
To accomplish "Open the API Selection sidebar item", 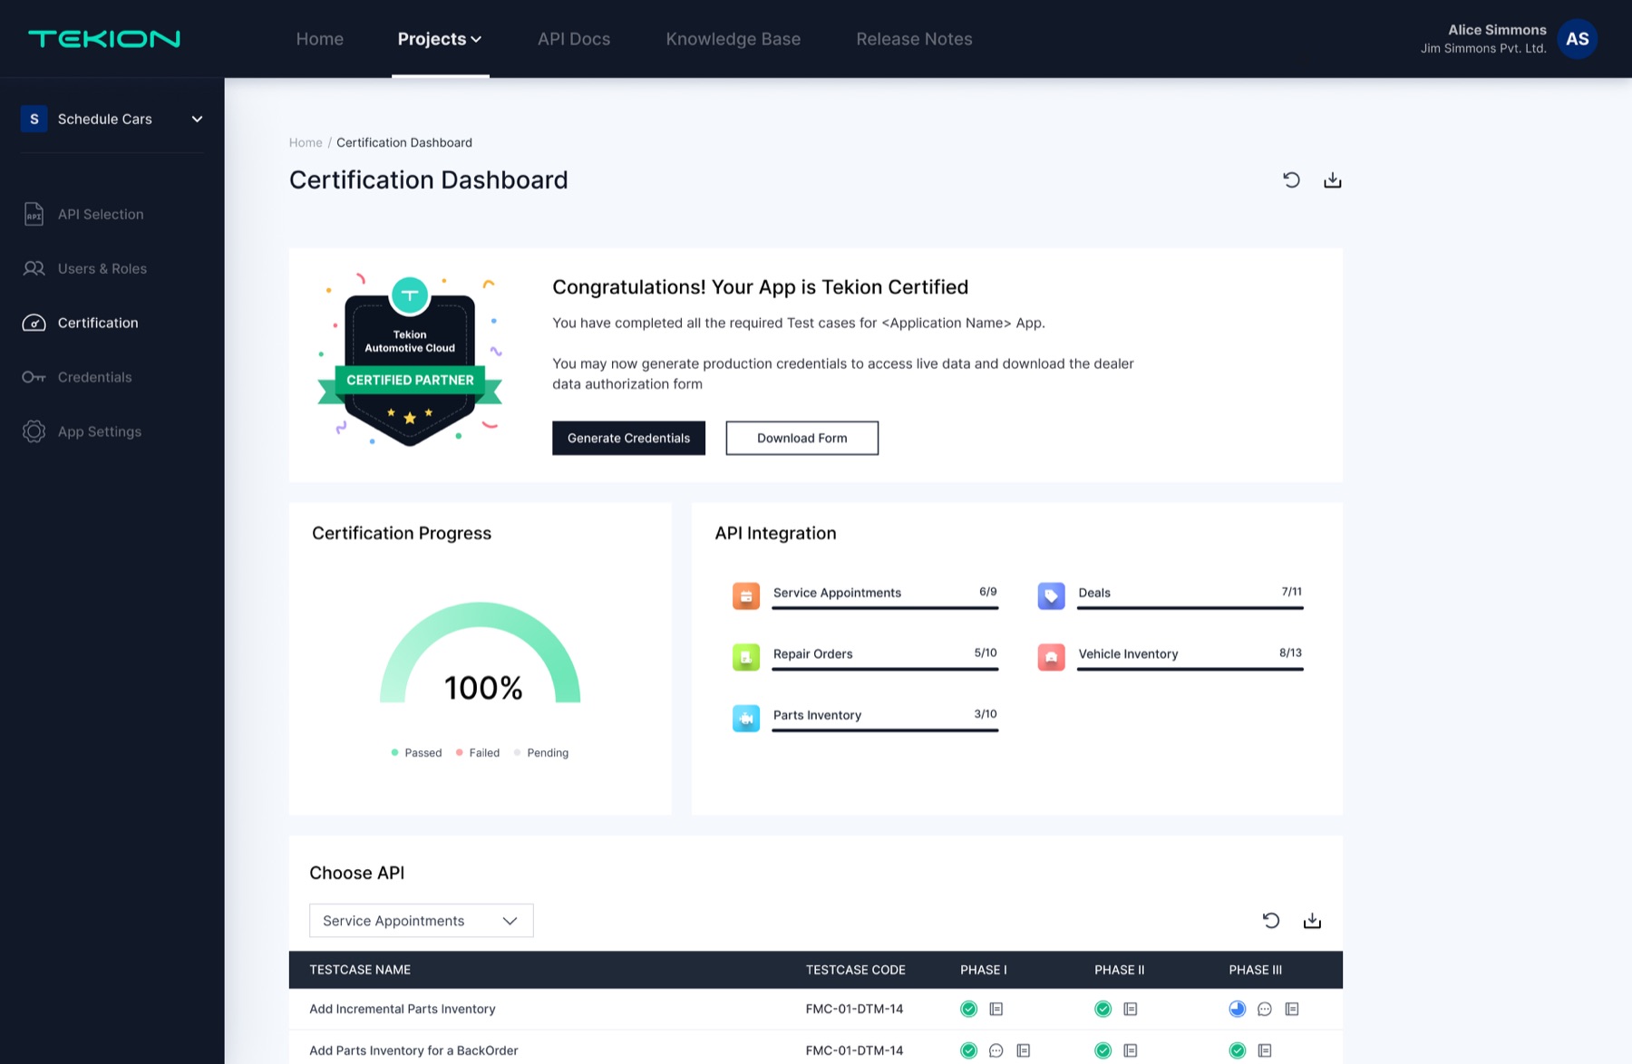I will (83, 214).
